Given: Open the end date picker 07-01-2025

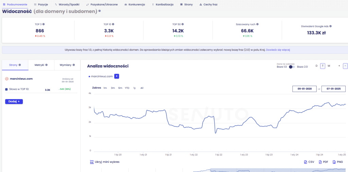Looking at the screenshot, I should [334, 89].
